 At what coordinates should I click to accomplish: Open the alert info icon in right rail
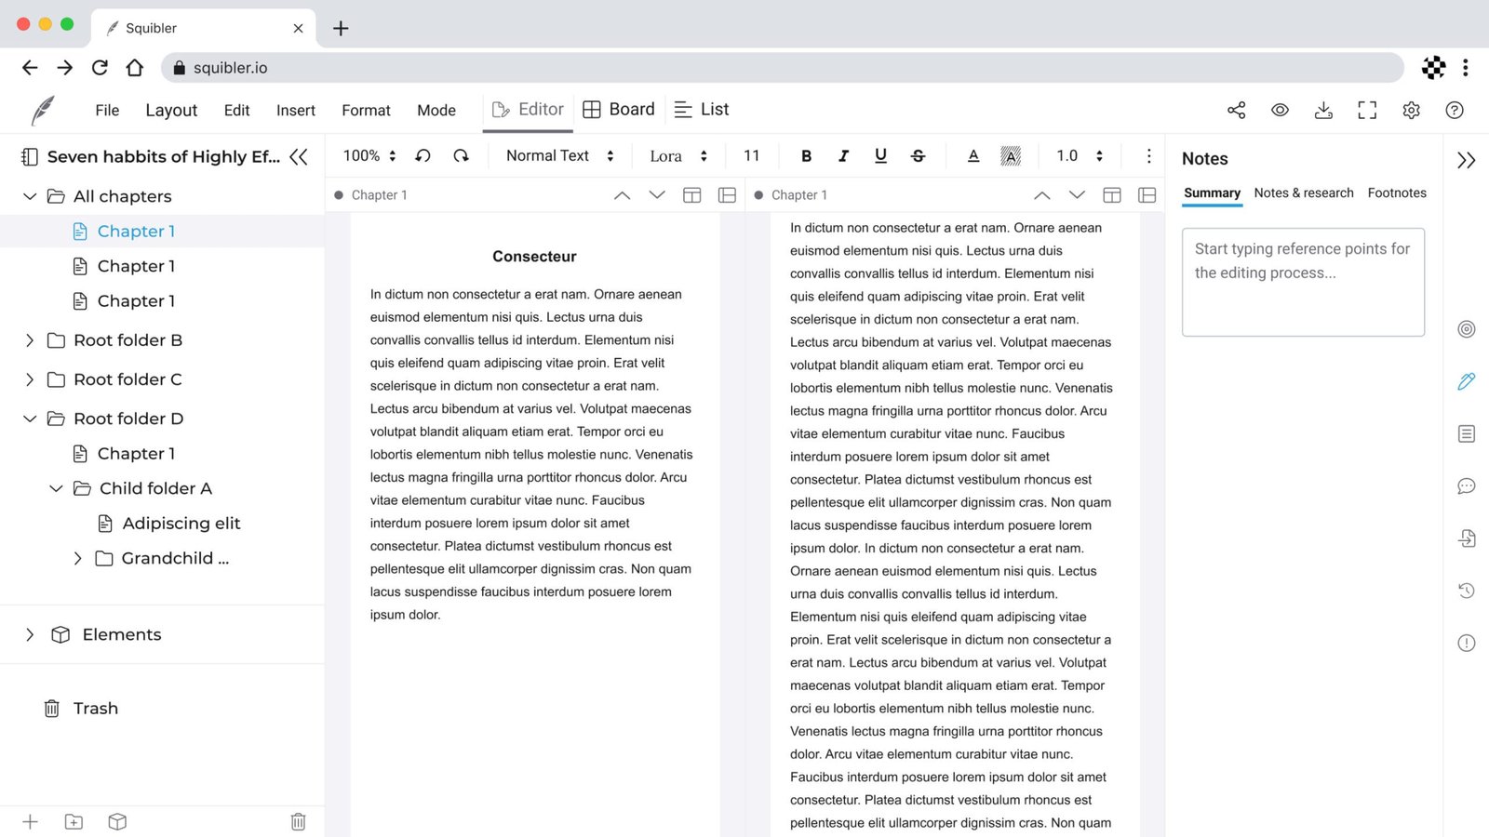point(1467,643)
